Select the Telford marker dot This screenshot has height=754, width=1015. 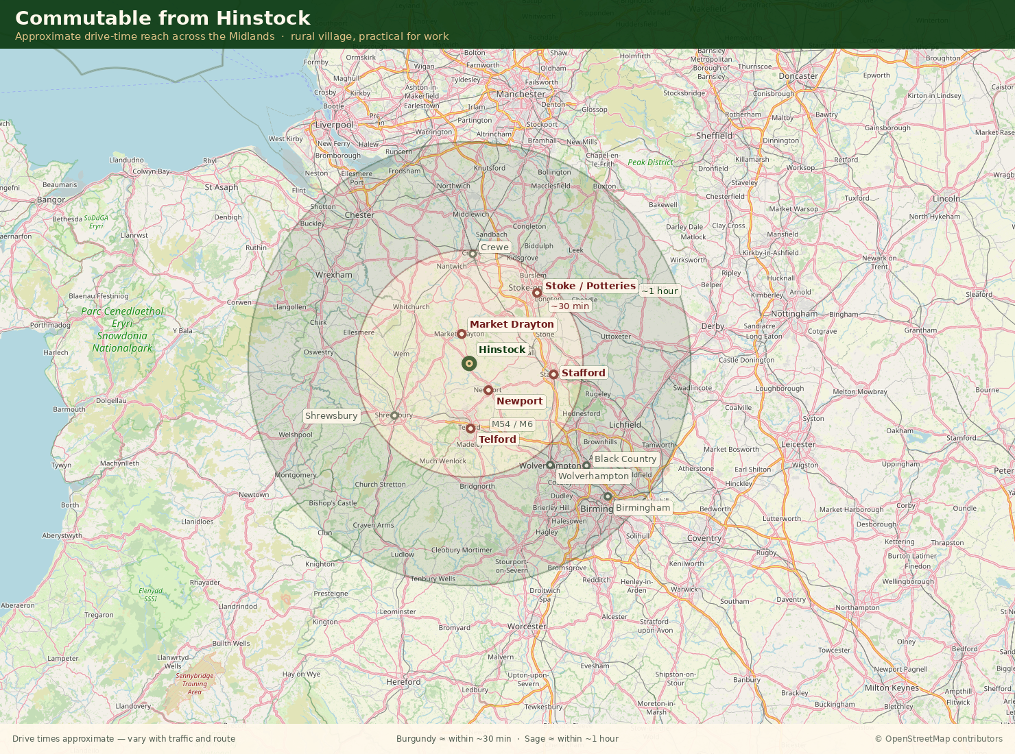[x=470, y=428]
